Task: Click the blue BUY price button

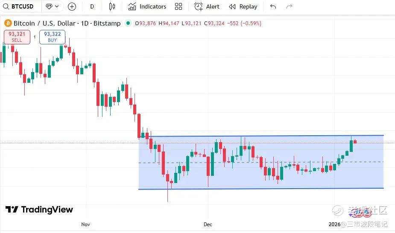Action: click(x=52, y=37)
